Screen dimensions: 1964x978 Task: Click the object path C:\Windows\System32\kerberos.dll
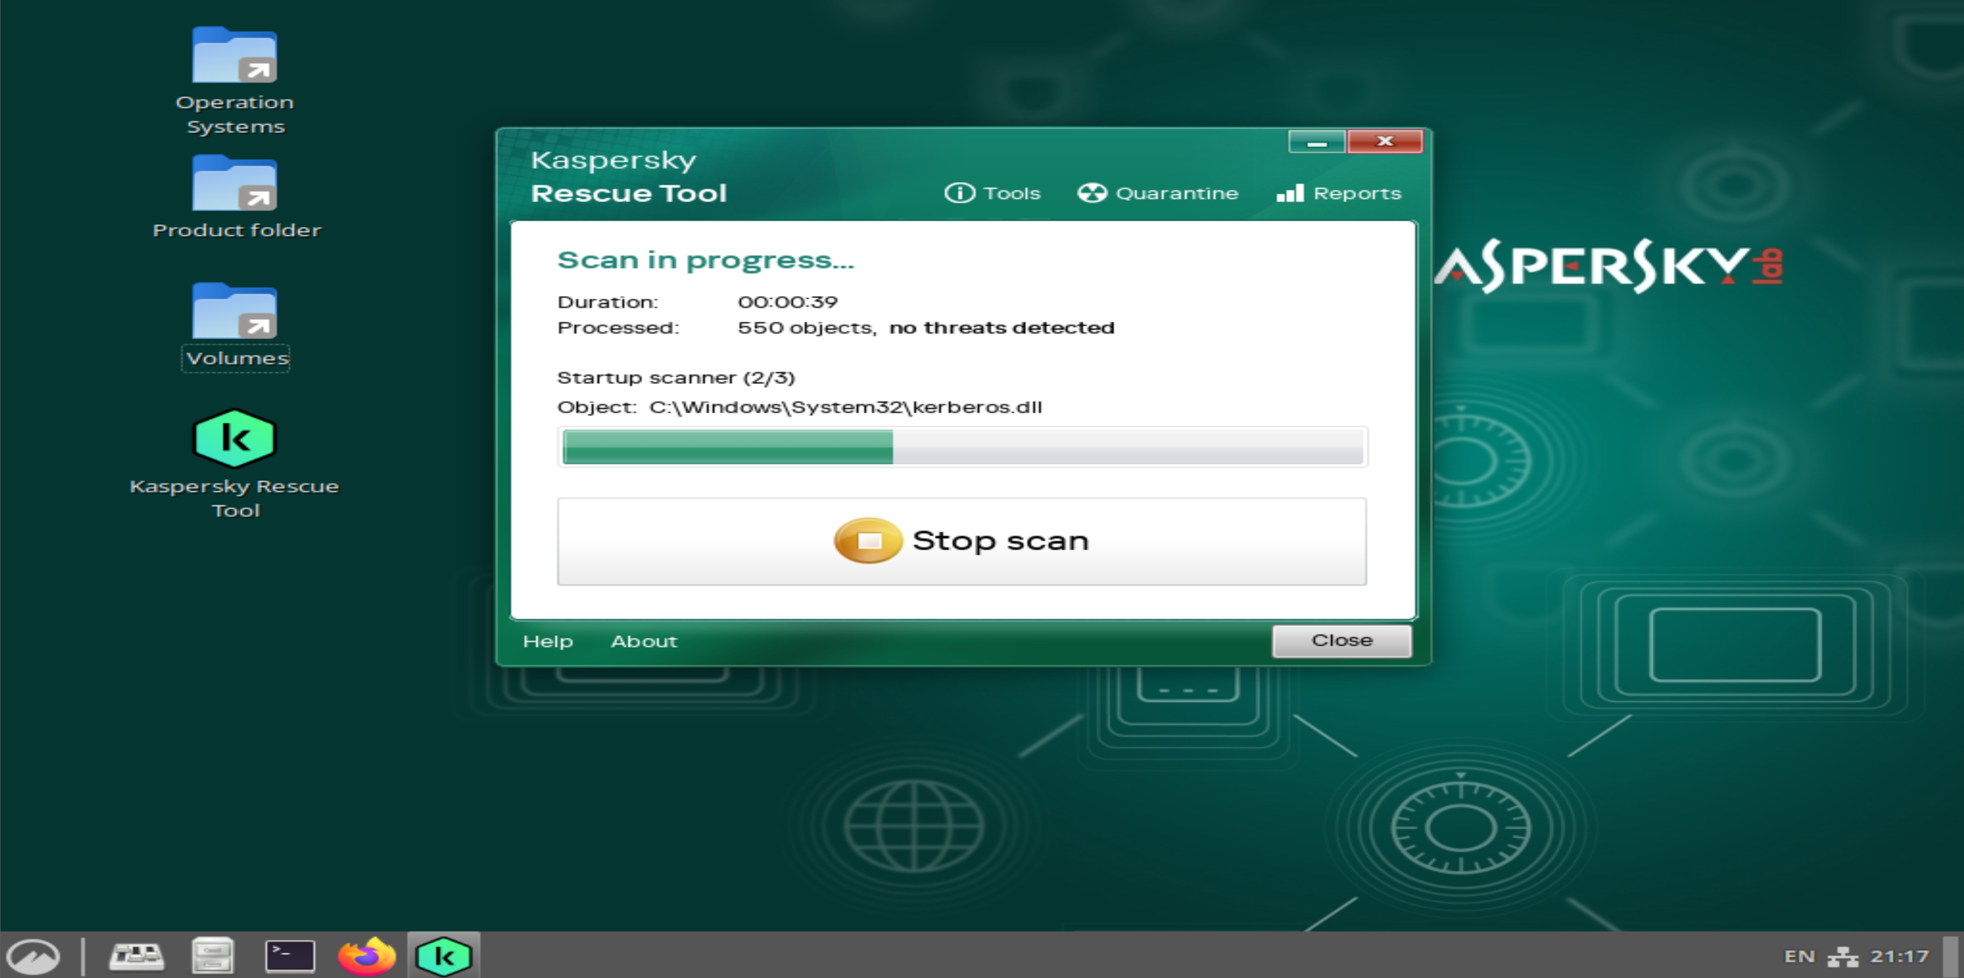[x=846, y=407]
